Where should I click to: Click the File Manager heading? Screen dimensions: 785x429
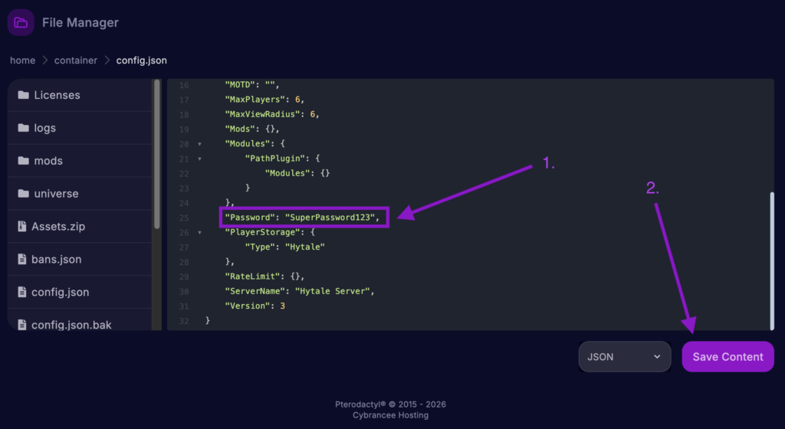[80, 22]
